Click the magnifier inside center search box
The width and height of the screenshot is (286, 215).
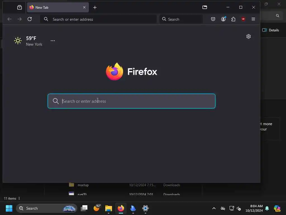56,101
